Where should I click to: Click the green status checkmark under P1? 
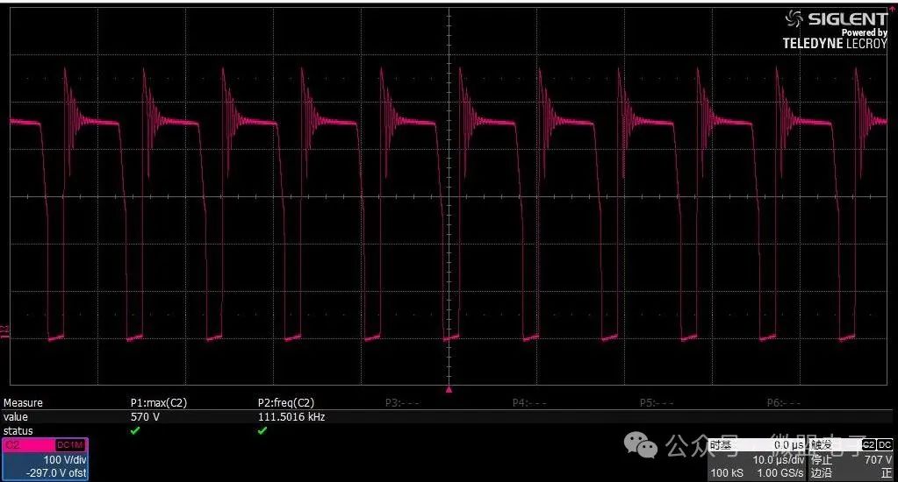coord(135,430)
